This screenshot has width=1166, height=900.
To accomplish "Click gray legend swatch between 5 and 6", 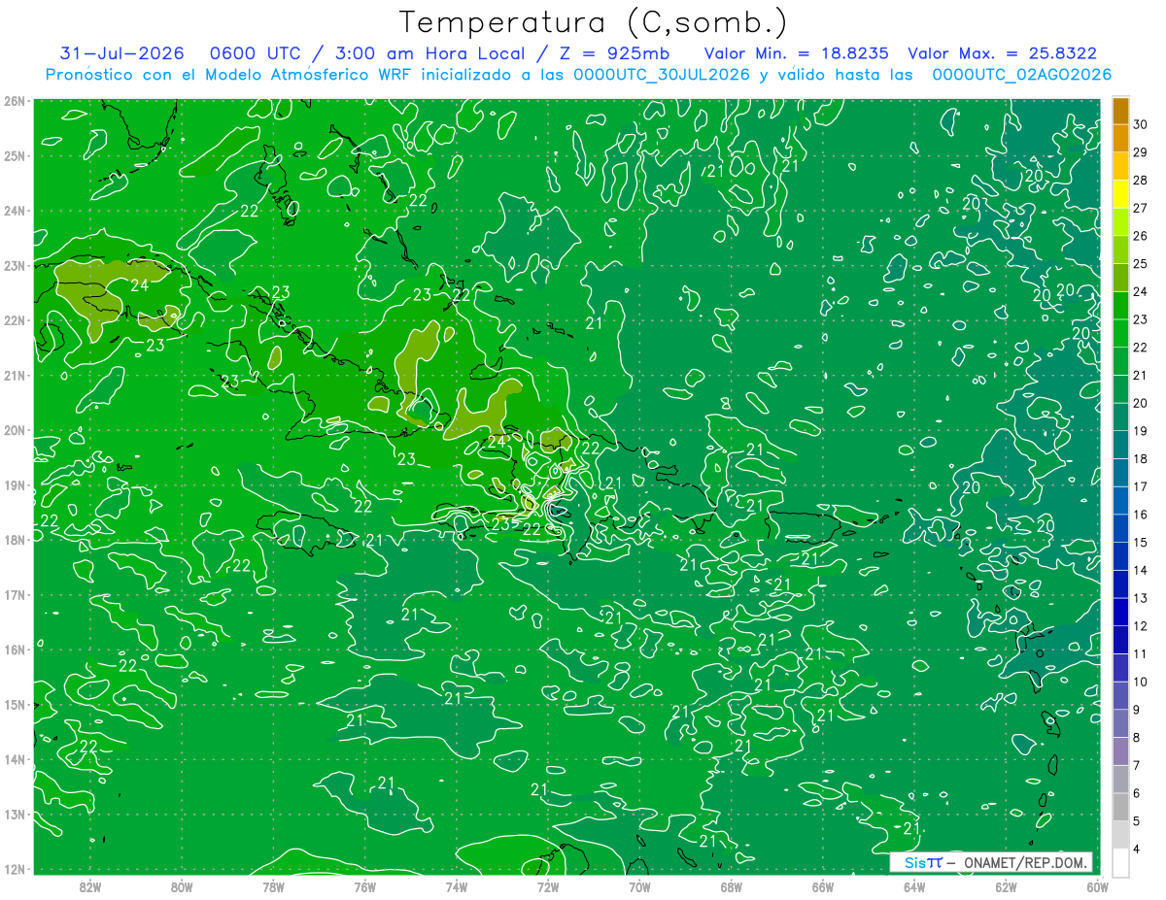I will pyautogui.click(x=1120, y=808).
